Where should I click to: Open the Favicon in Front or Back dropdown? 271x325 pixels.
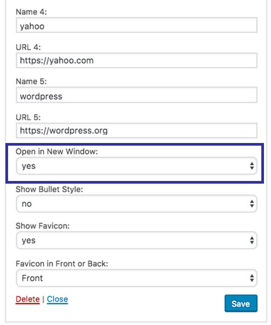[137, 278]
